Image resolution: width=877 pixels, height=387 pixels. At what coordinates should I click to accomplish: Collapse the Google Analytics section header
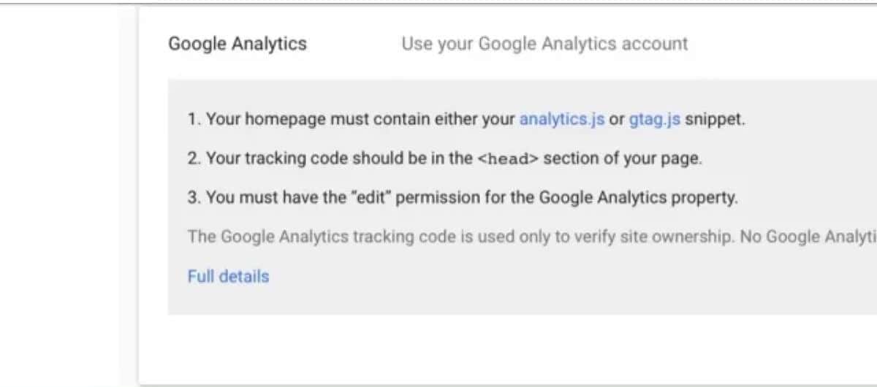pos(238,44)
